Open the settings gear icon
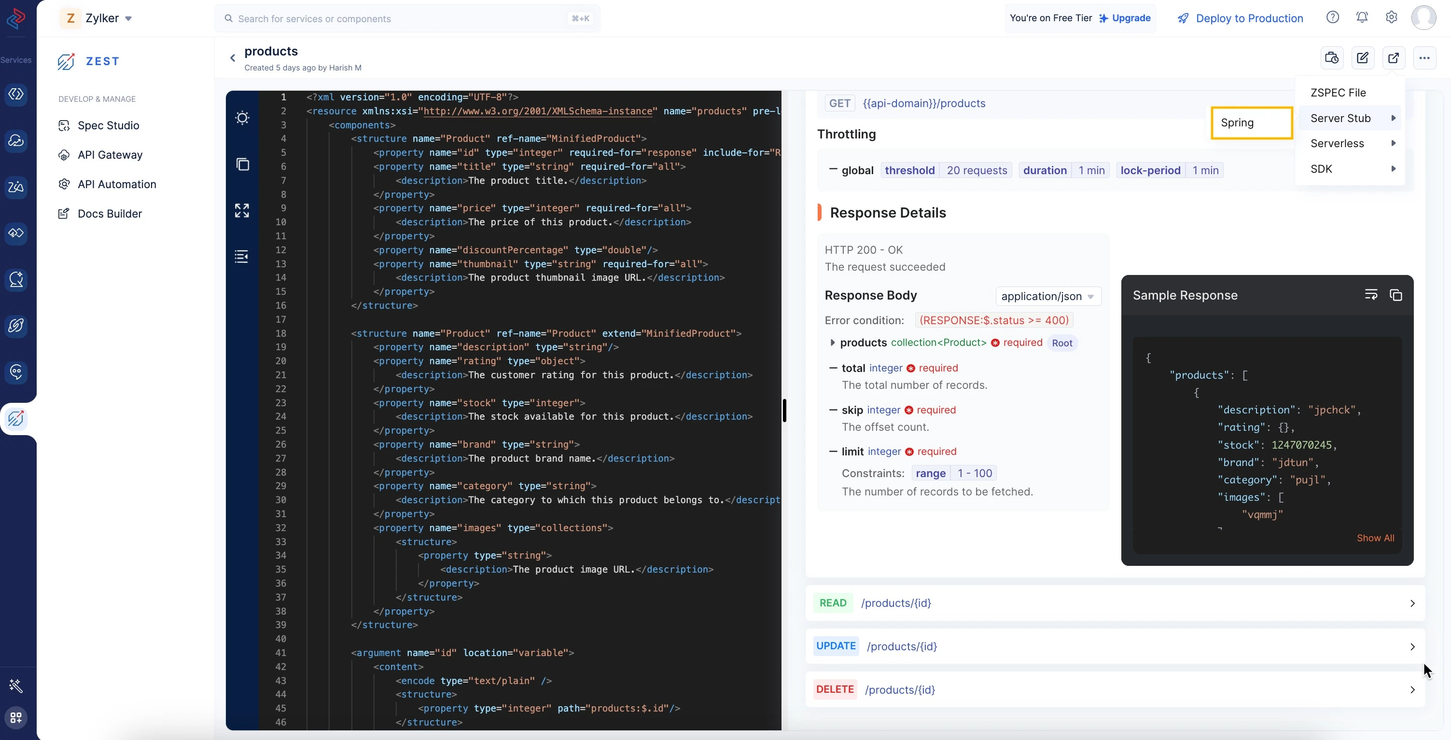 [1391, 17]
